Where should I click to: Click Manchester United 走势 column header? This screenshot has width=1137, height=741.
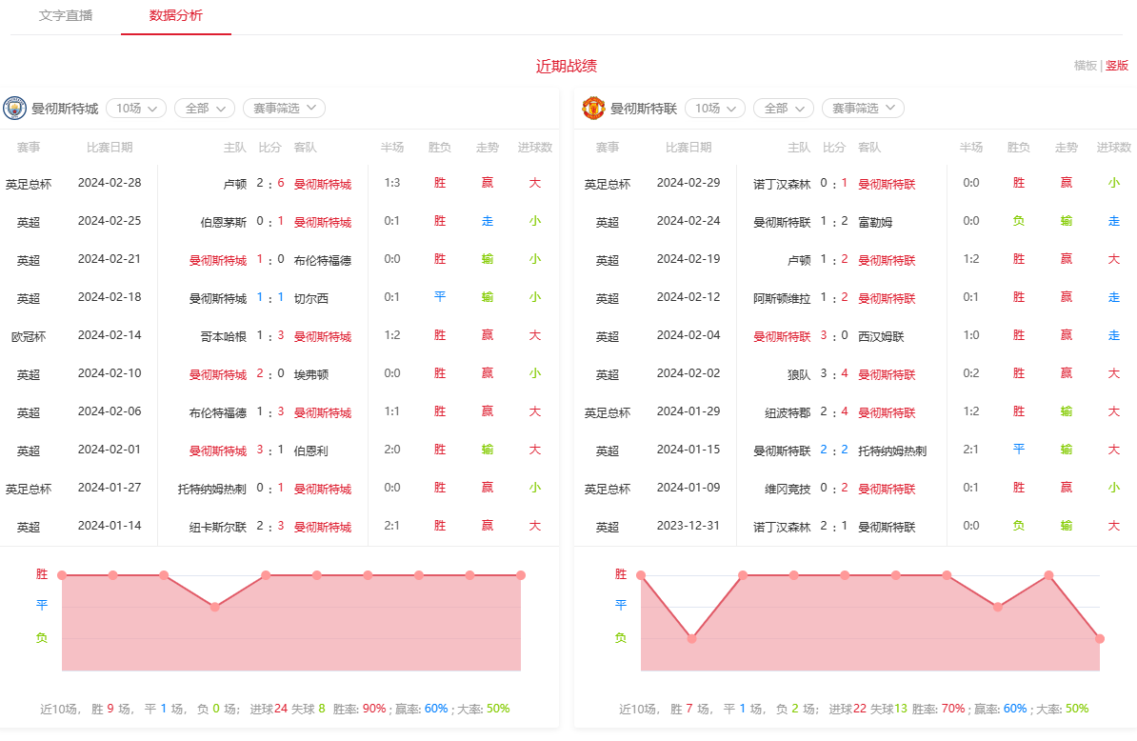click(1066, 148)
